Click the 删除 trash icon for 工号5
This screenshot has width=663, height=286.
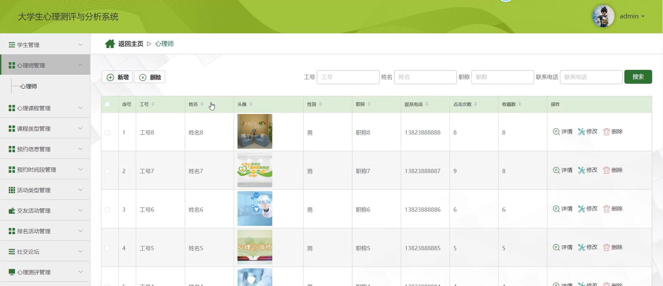[x=606, y=247]
